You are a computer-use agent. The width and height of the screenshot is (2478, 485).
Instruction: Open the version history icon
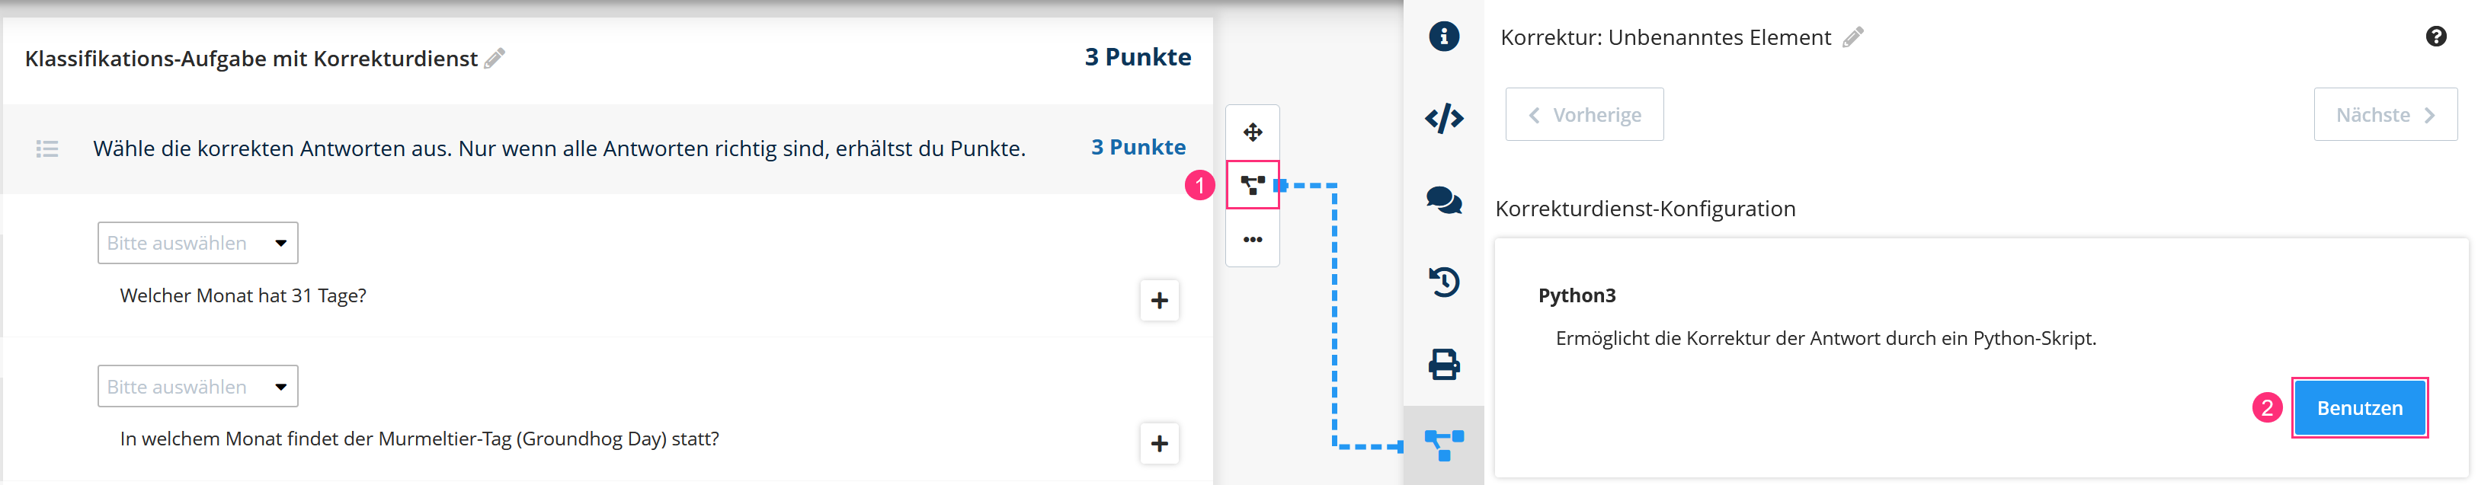[x=1443, y=282]
